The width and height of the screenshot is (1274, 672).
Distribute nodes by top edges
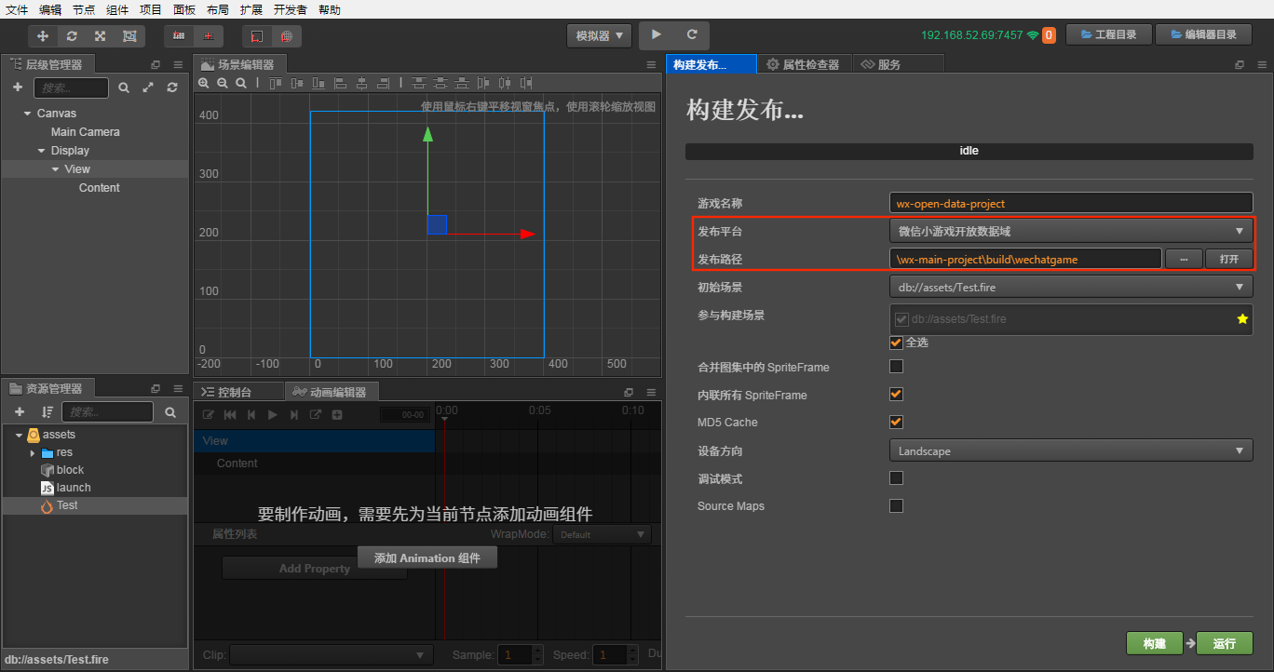[419, 83]
